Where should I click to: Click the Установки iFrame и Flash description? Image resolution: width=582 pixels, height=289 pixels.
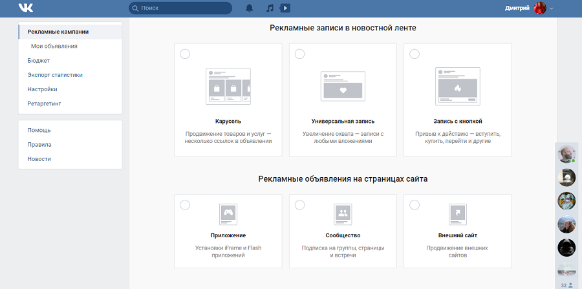228,251
